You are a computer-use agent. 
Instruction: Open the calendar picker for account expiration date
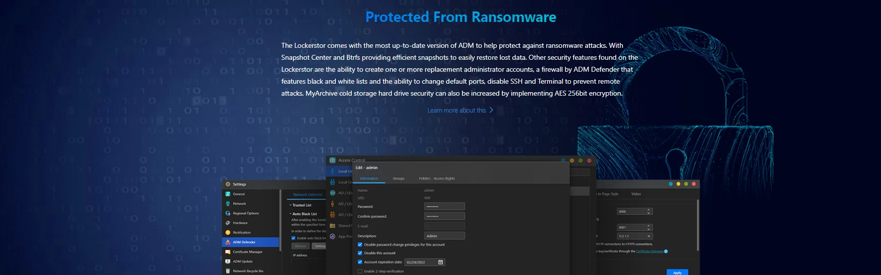[x=440, y=262]
